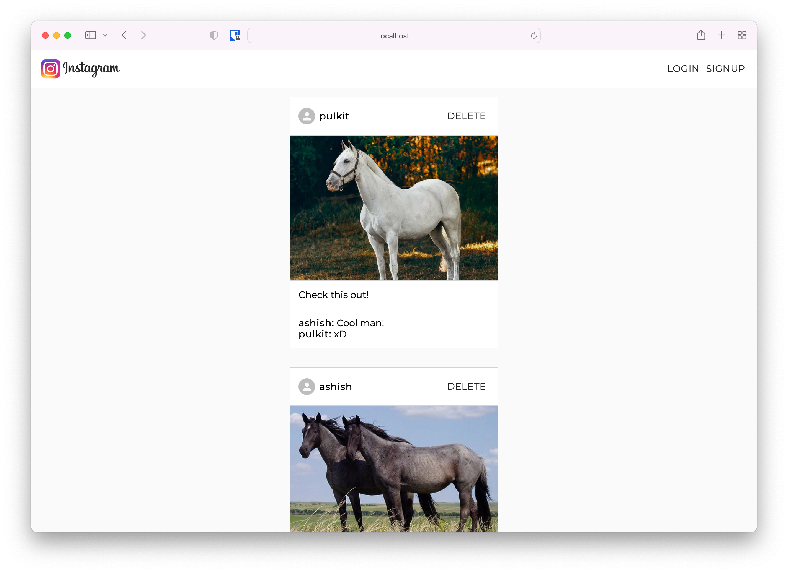This screenshot has width=788, height=573.
Task: Click the password manager extension icon
Action: [235, 35]
